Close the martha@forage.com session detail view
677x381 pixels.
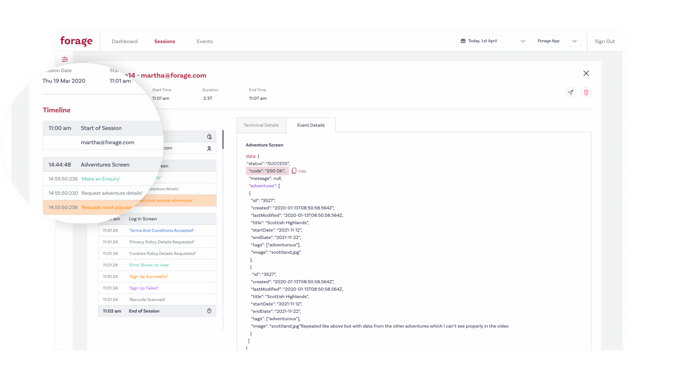tap(586, 73)
